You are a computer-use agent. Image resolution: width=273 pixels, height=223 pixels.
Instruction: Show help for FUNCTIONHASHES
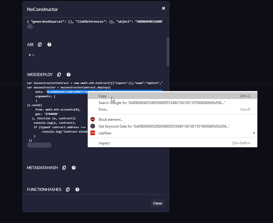pos(77,189)
